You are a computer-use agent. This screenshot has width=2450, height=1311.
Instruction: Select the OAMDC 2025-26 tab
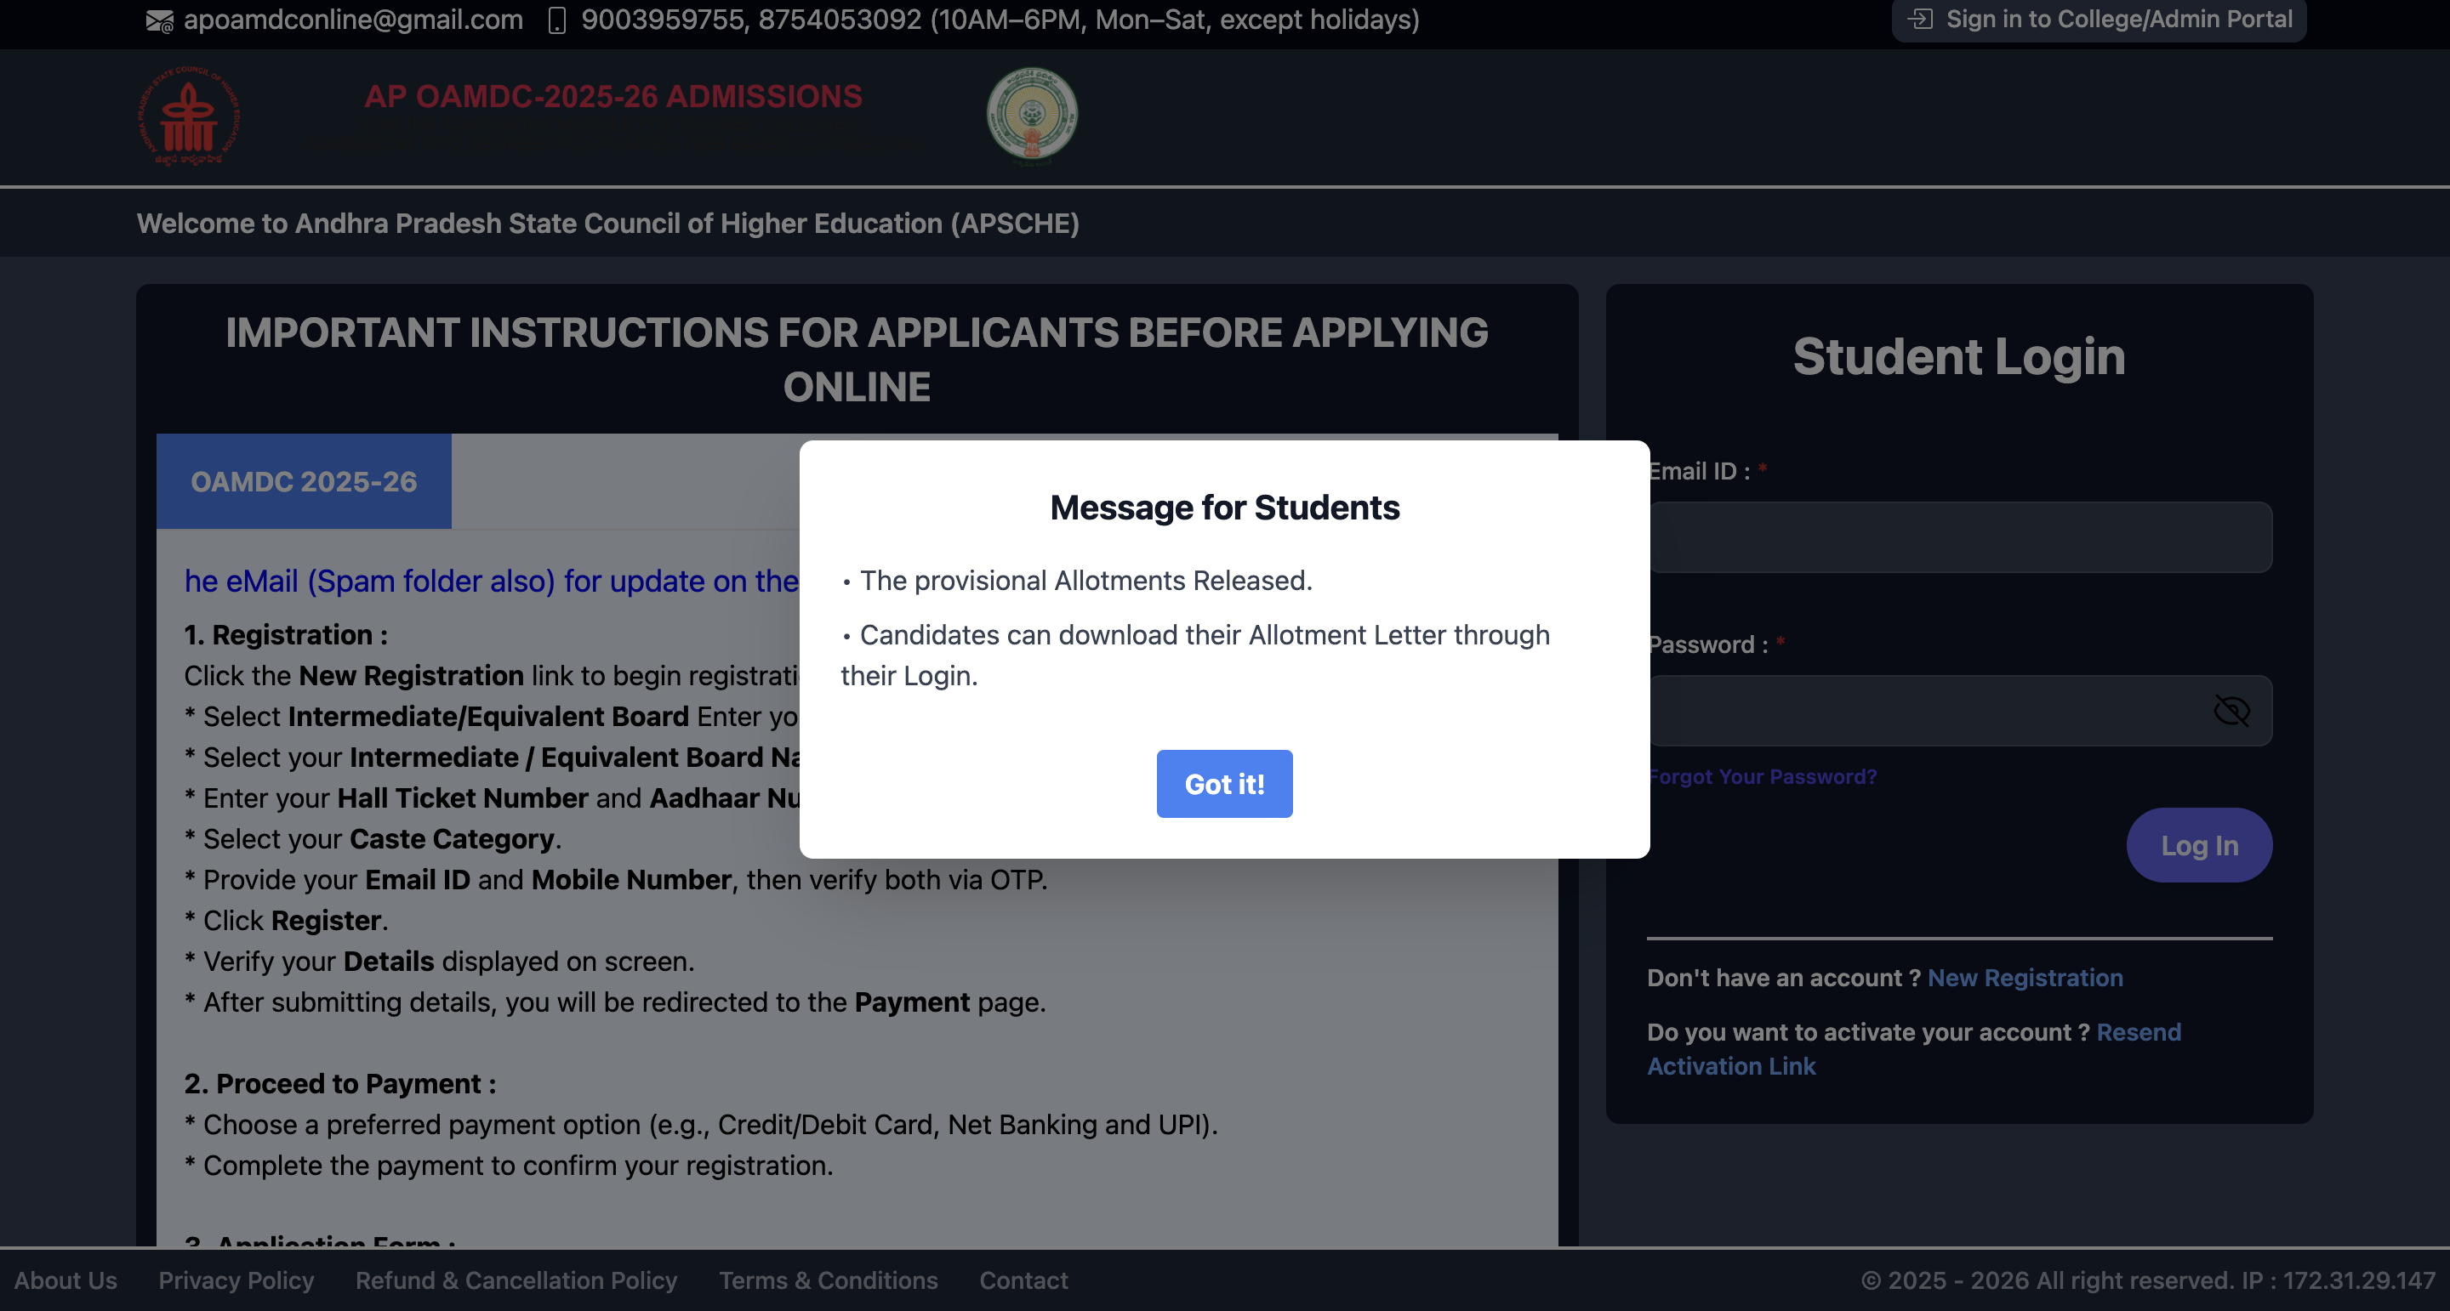tap(304, 481)
